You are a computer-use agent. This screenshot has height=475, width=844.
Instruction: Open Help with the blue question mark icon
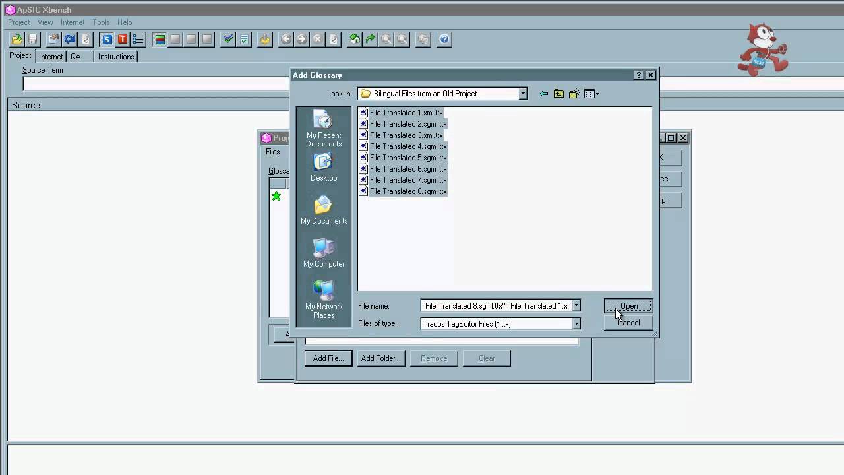click(x=444, y=40)
